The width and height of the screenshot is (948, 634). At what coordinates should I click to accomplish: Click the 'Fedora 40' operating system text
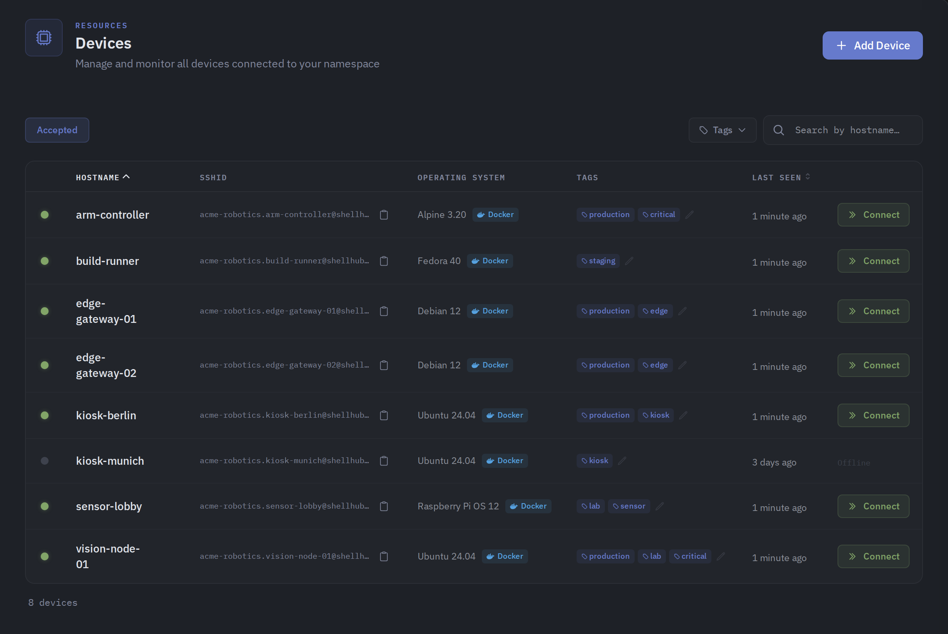[439, 261]
